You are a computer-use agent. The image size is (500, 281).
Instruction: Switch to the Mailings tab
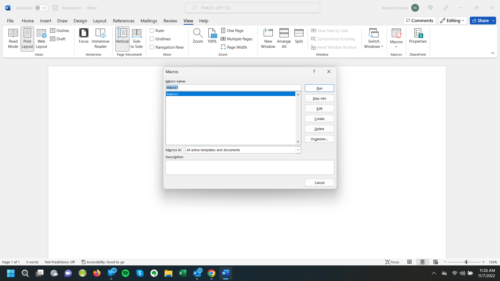pos(149,21)
